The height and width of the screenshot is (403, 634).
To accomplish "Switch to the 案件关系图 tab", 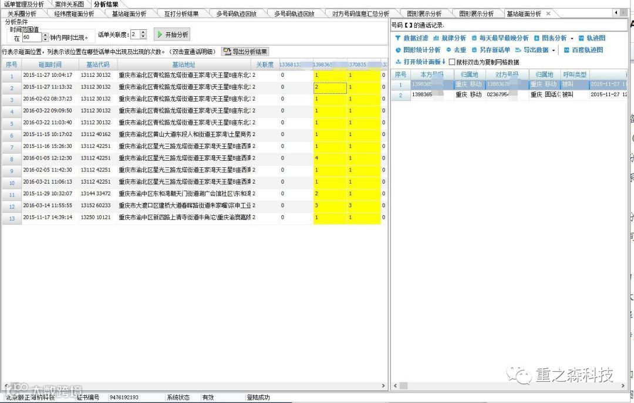I will coord(69,4).
